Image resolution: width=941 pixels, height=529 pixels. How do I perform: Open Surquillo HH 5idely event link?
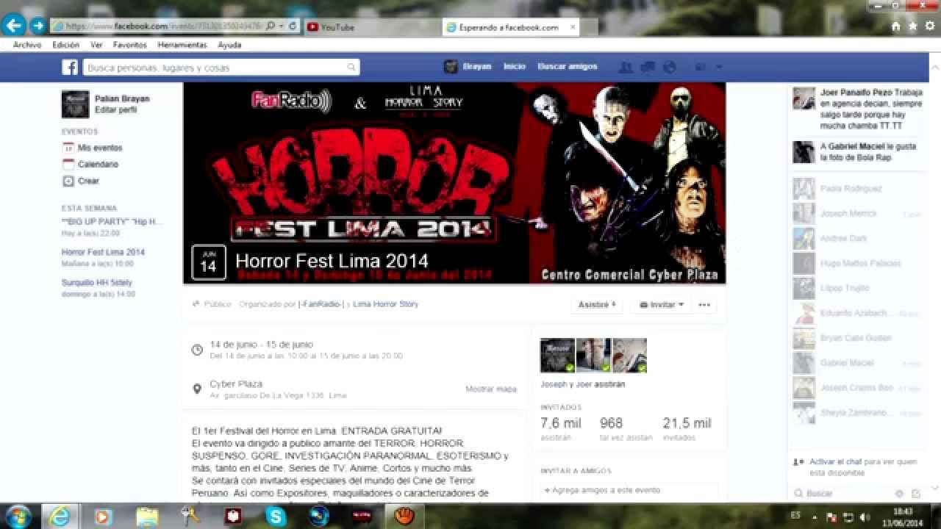coord(97,283)
